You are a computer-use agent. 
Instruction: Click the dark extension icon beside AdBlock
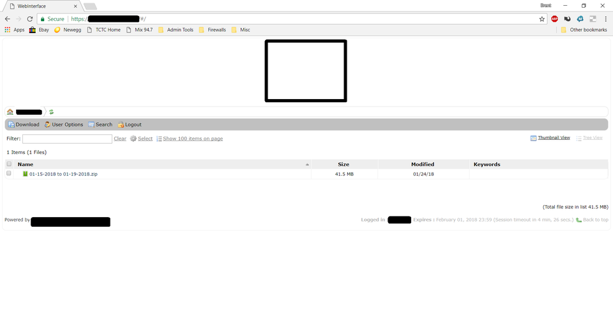pyautogui.click(x=567, y=19)
